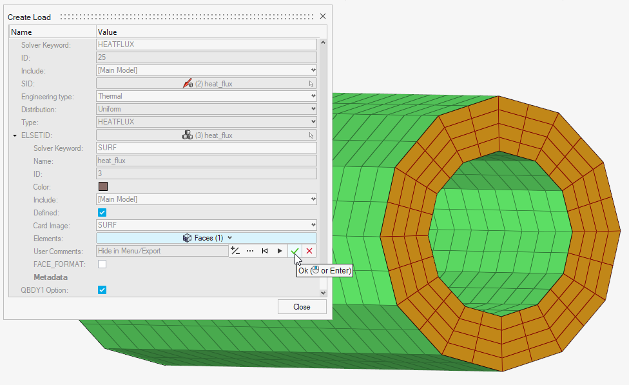The image size is (629, 385).
Task: Click the ELSETID heat_flux set selector
Action: point(206,135)
